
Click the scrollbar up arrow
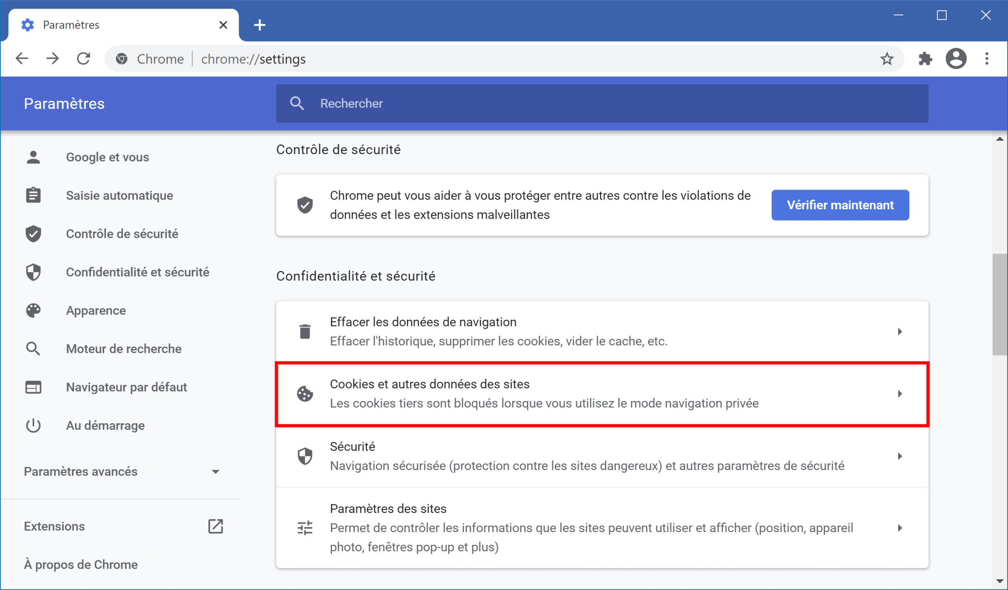point(1000,139)
